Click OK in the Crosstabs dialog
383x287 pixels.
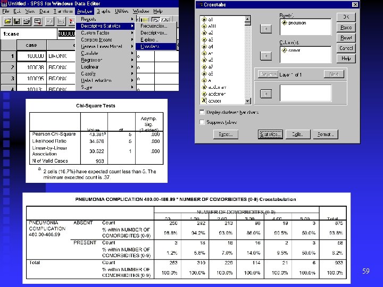pos(346,17)
